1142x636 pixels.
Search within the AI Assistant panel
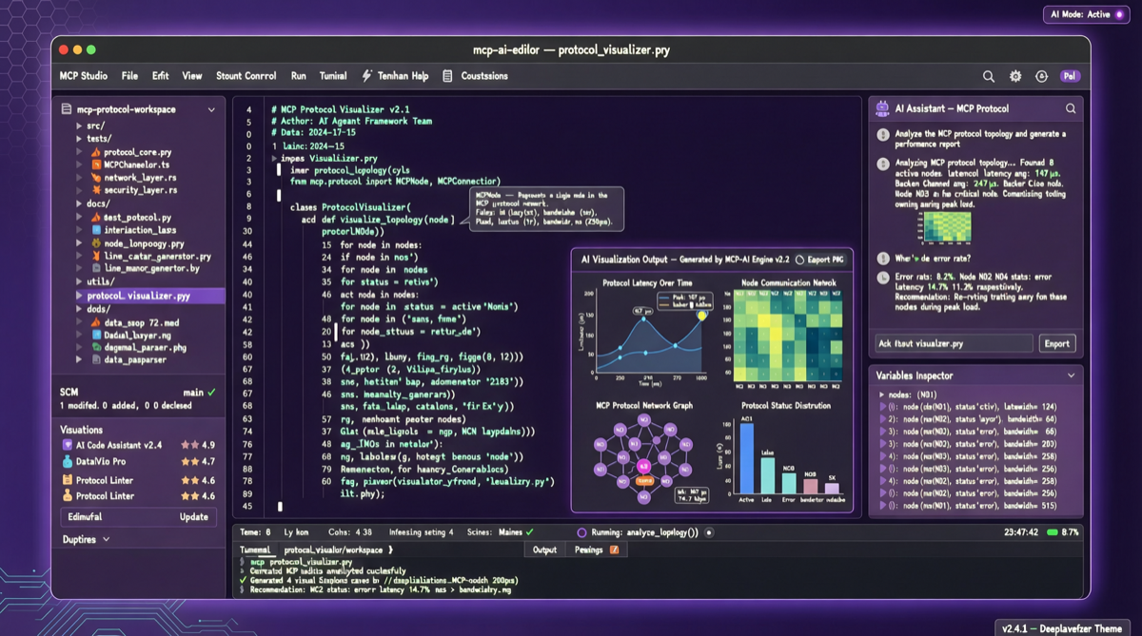click(x=1071, y=108)
